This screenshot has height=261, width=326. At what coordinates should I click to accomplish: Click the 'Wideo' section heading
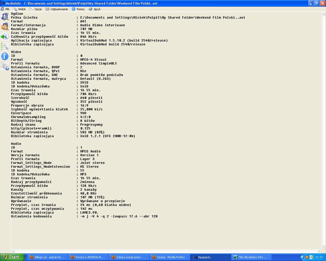click(16, 52)
